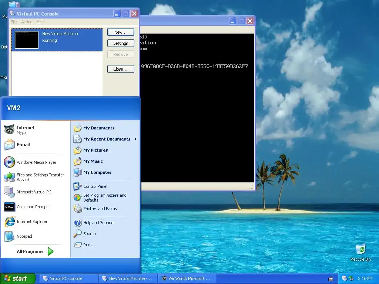Minimize the New Virtual Machine window
This screenshot has height=284, width=379.
coord(232,21)
